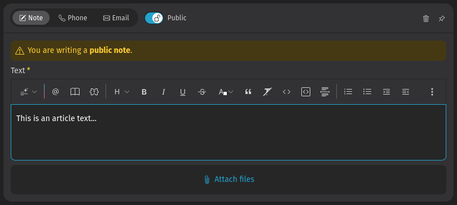Toggle italic formatting
The height and width of the screenshot is (205, 457).
[163, 92]
